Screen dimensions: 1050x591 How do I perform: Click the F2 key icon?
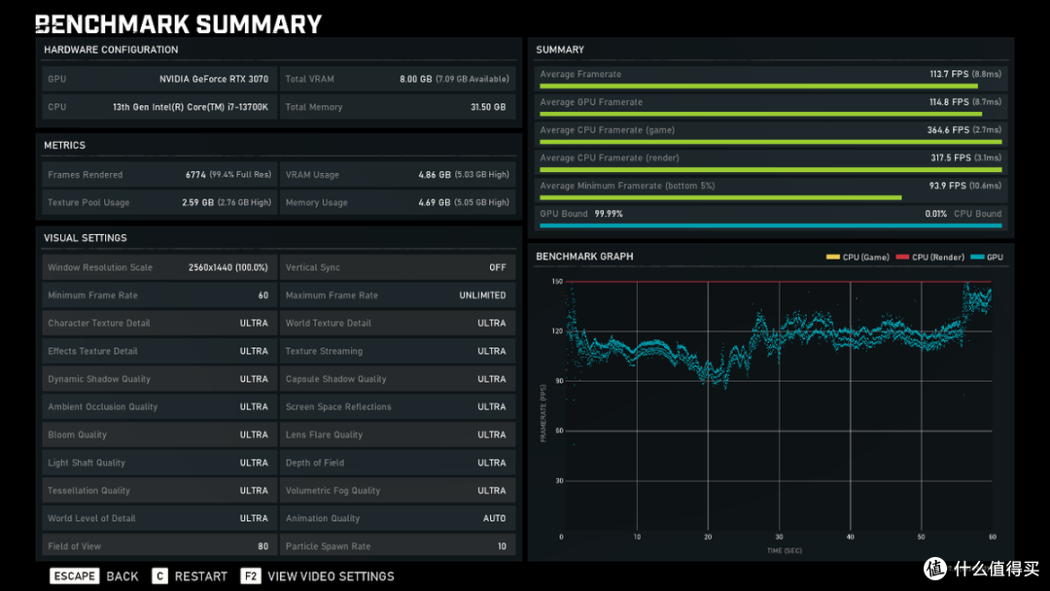click(250, 576)
